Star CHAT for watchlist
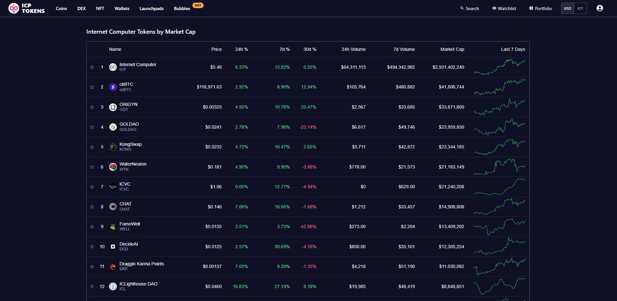 (92, 206)
